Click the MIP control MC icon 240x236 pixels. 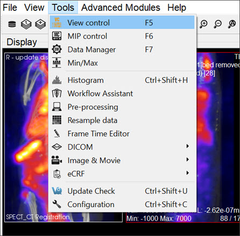[x=57, y=36]
